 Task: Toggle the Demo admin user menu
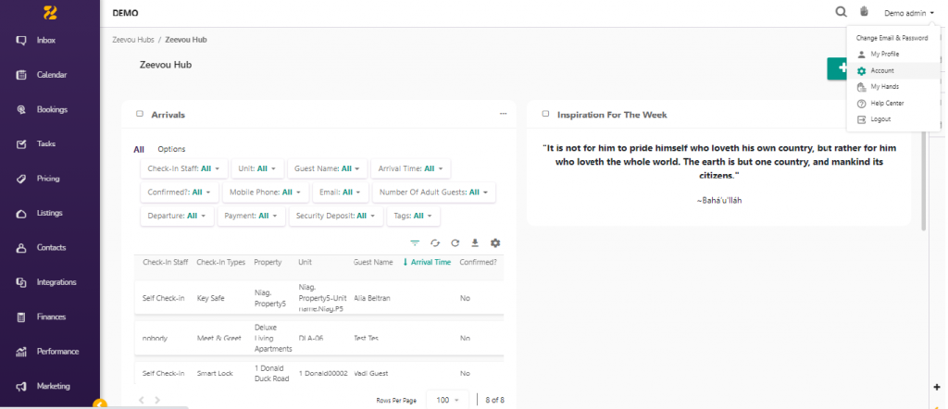click(x=909, y=13)
